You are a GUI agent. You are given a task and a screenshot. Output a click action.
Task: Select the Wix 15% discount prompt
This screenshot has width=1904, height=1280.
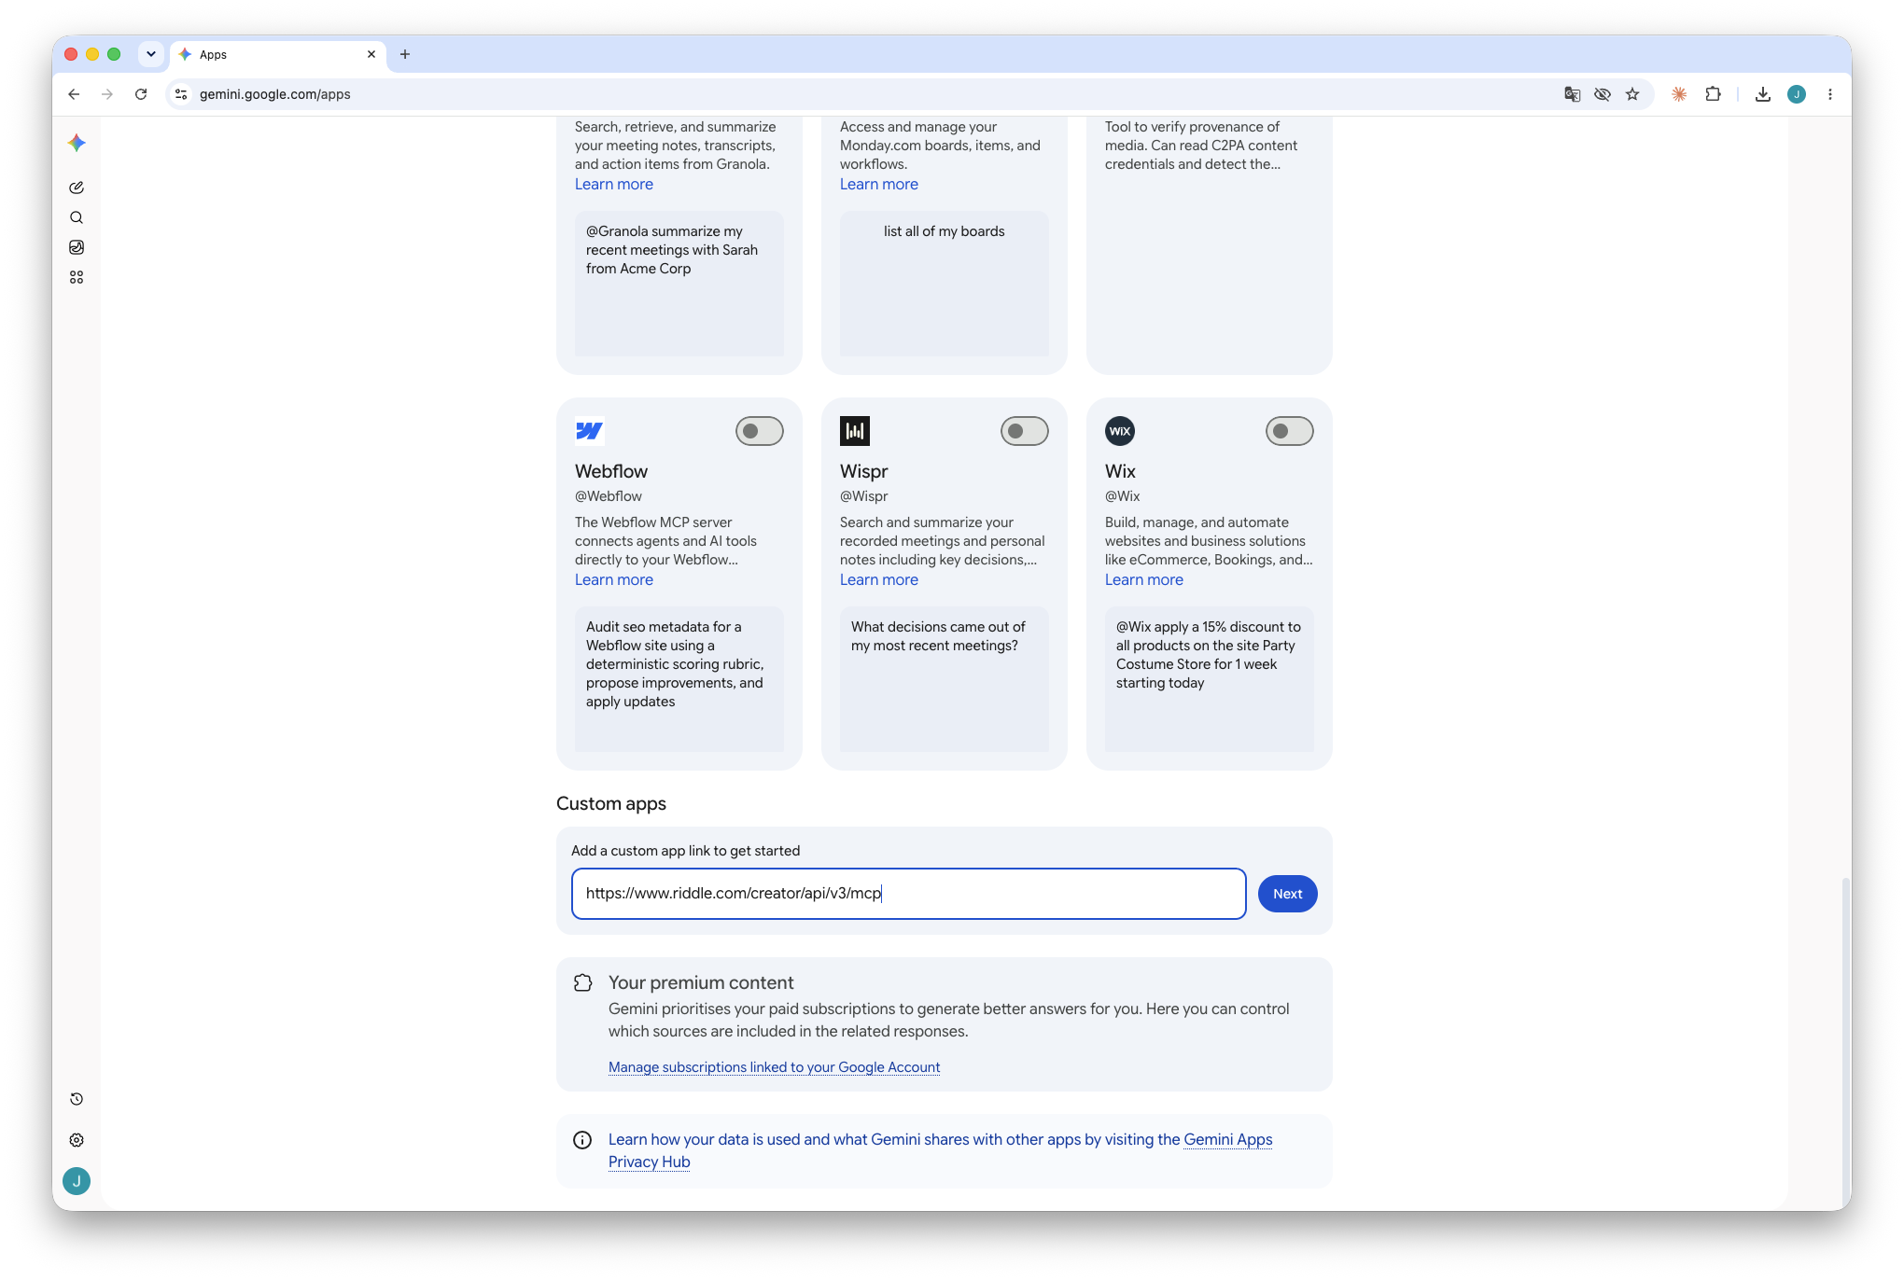coord(1210,679)
